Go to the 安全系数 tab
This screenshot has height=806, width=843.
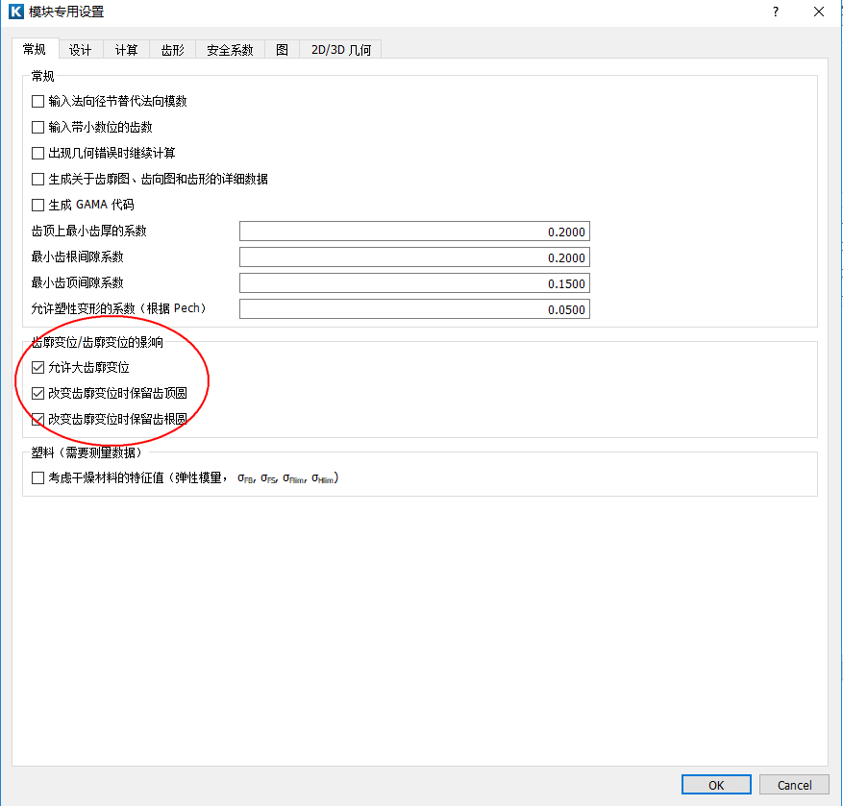230,50
